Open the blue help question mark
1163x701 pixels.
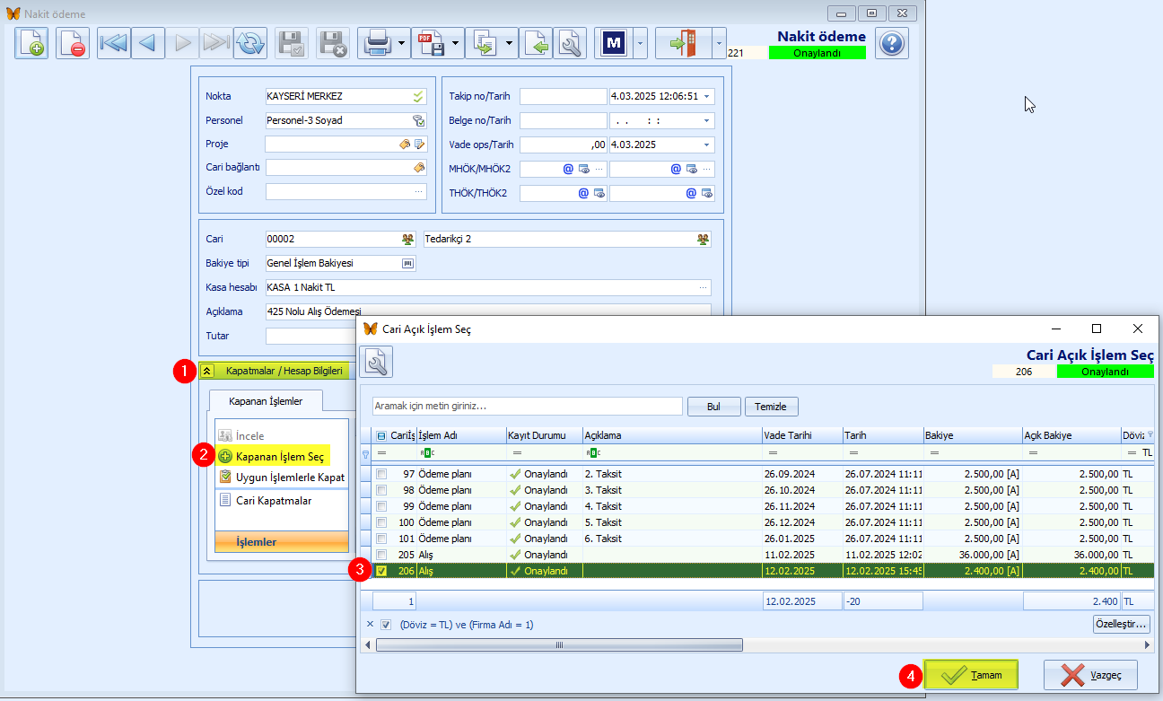tap(891, 43)
